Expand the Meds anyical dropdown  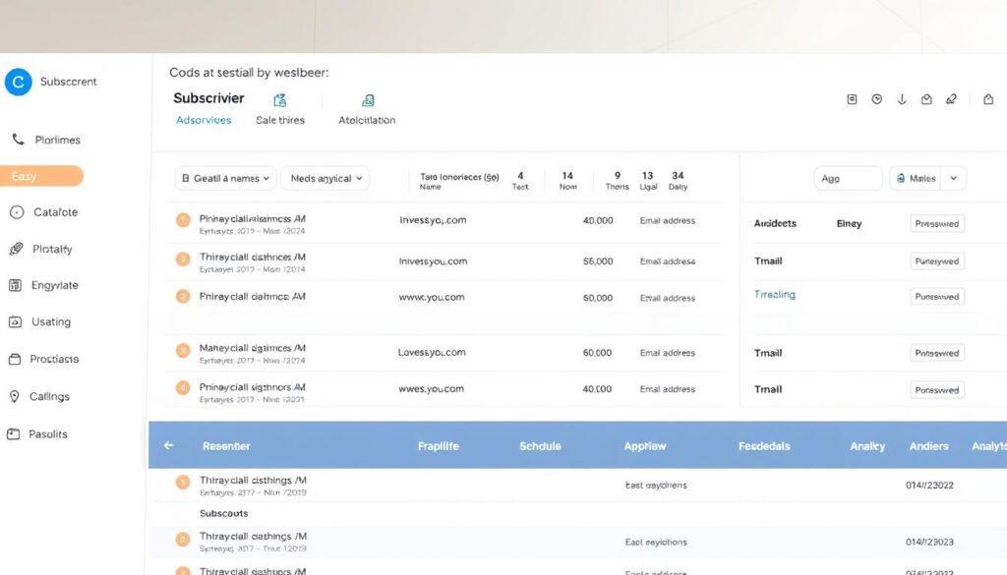pyautogui.click(x=327, y=178)
